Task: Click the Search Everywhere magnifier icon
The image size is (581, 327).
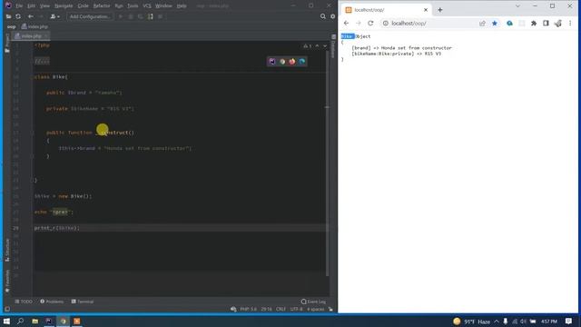Action: 323,16
